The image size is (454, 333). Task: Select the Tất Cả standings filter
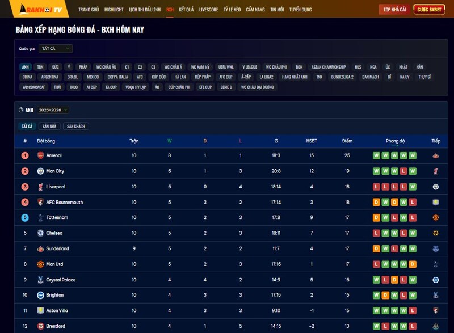pos(27,127)
